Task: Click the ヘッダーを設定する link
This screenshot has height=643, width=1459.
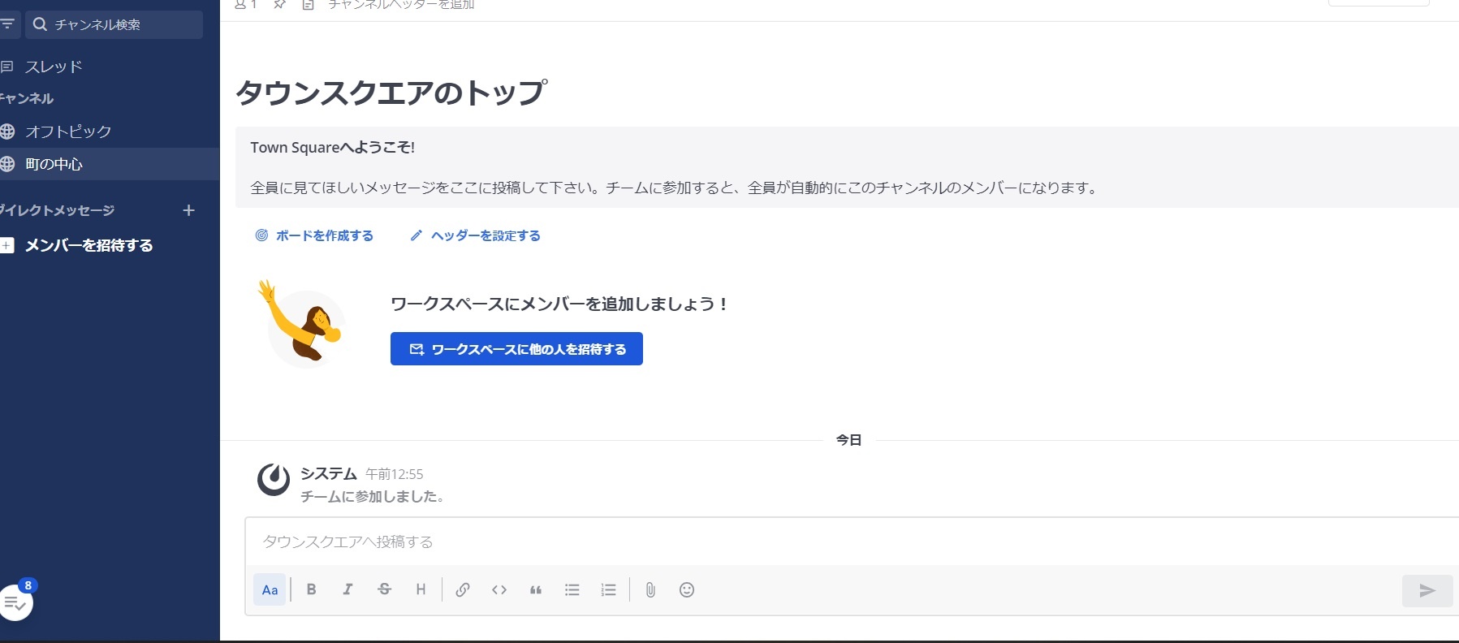Action: pos(476,235)
